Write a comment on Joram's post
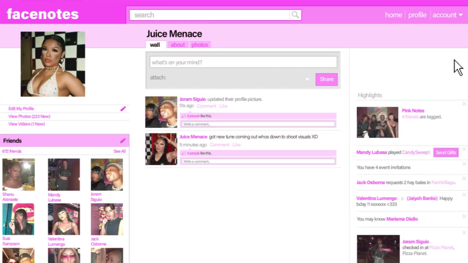 coord(258,124)
